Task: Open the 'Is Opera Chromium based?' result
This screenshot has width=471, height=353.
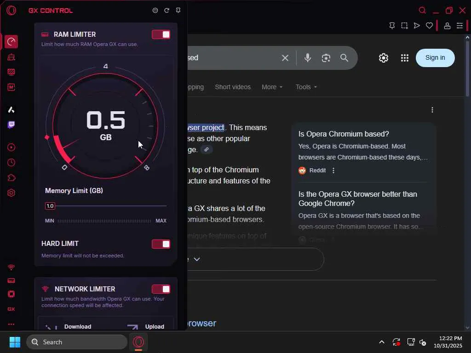Action: 344,134
